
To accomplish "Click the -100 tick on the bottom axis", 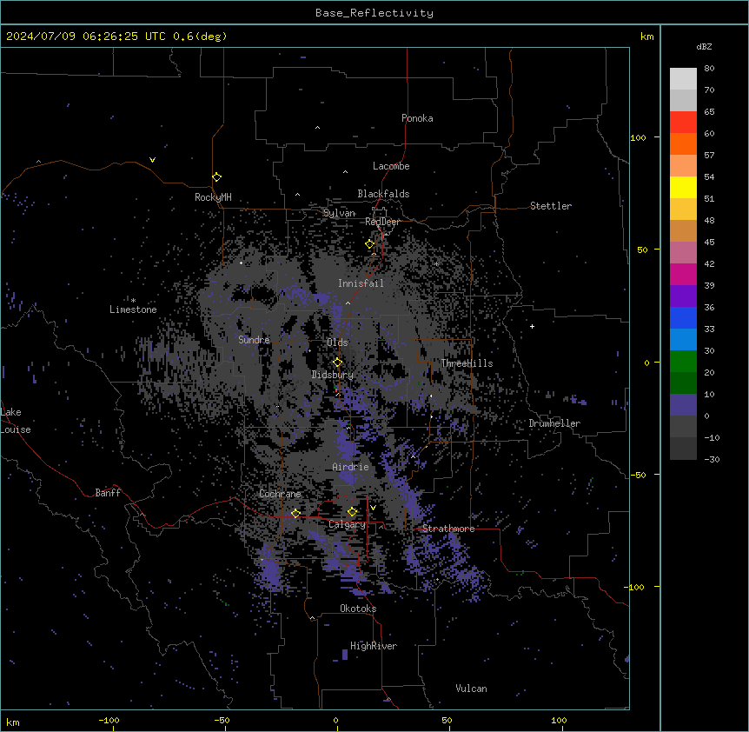I will click(109, 720).
